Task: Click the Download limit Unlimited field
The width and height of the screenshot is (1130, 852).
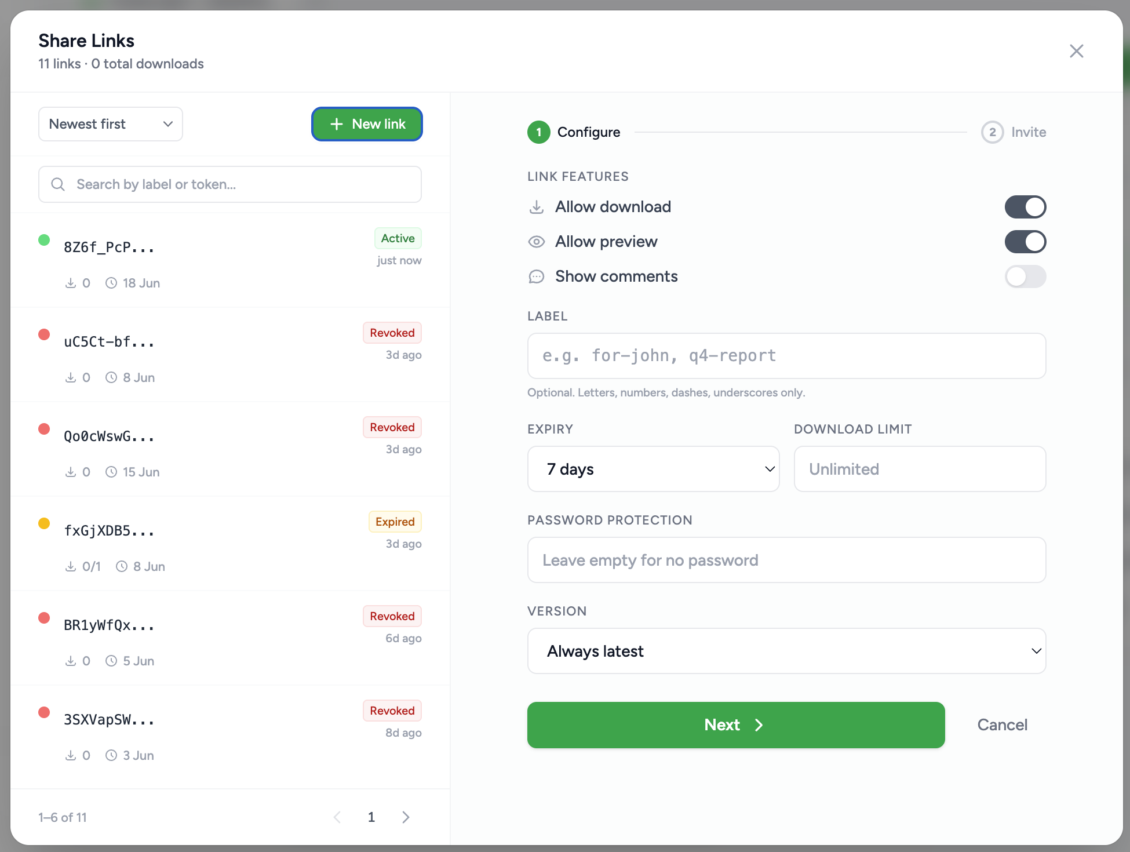Action: [920, 469]
